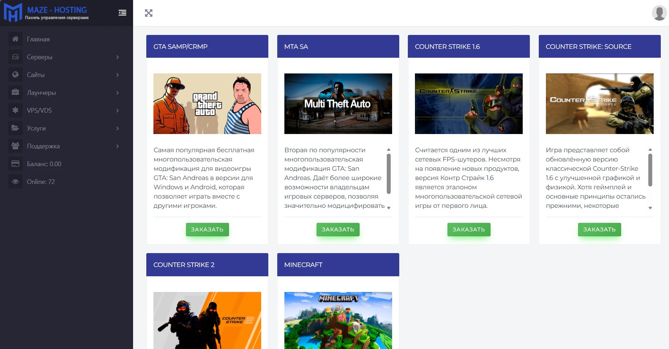Click the credit card icon beside Баланс

point(15,164)
